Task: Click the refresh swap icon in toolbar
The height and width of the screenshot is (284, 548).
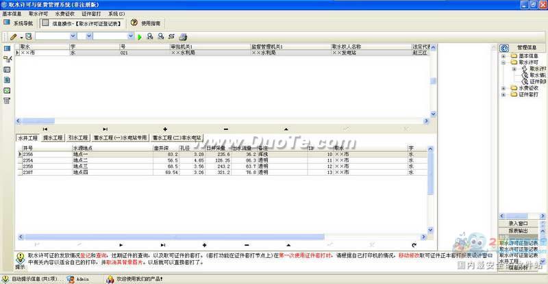Action: pos(171,36)
